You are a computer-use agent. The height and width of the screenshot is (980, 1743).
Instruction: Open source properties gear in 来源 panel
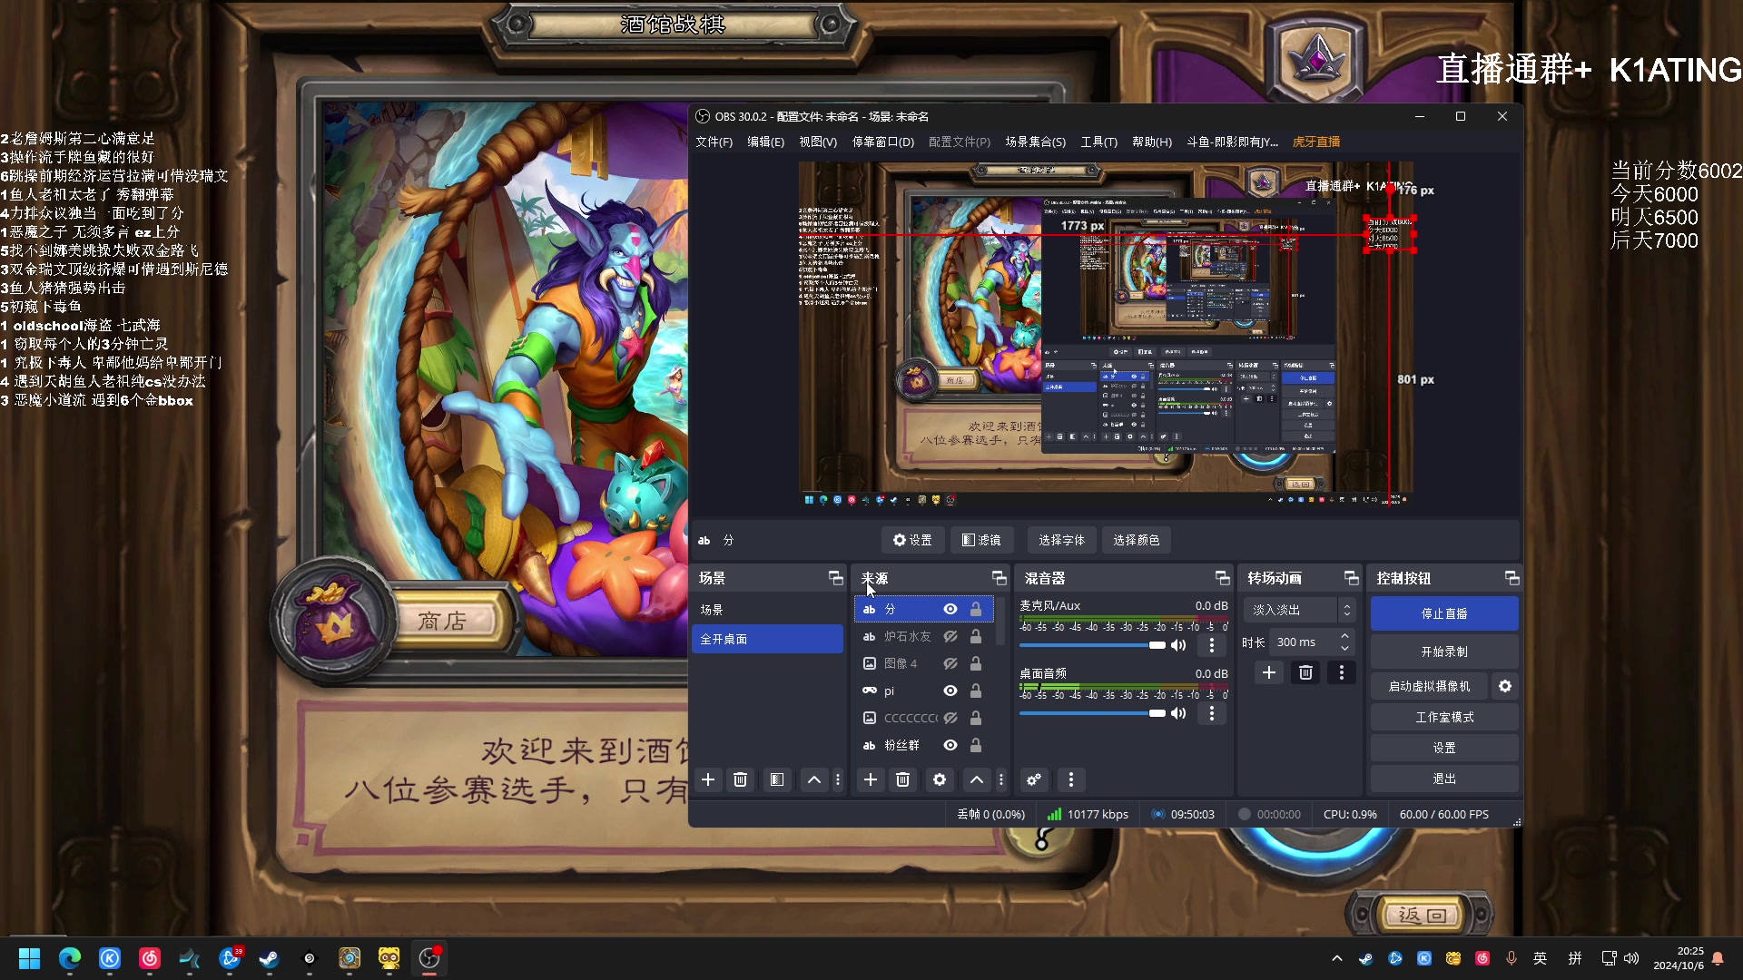pyautogui.click(x=940, y=779)
